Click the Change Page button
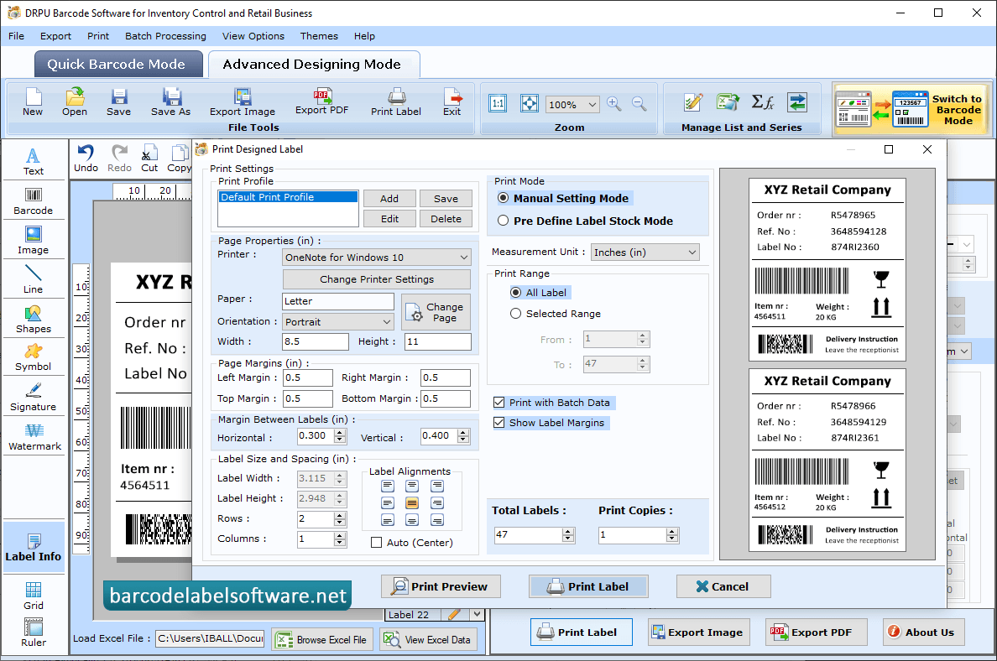The height and width of the screenshot is (661, 997). pos(436,311)
